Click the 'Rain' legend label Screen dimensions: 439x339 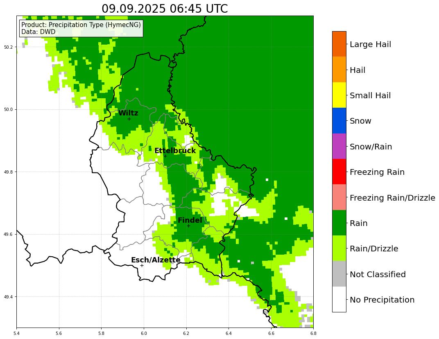358,224
